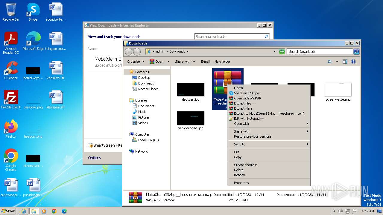Click Chrome icon in taskbar
The height and width of the screenshot is (215, 383).
[54, 211]
